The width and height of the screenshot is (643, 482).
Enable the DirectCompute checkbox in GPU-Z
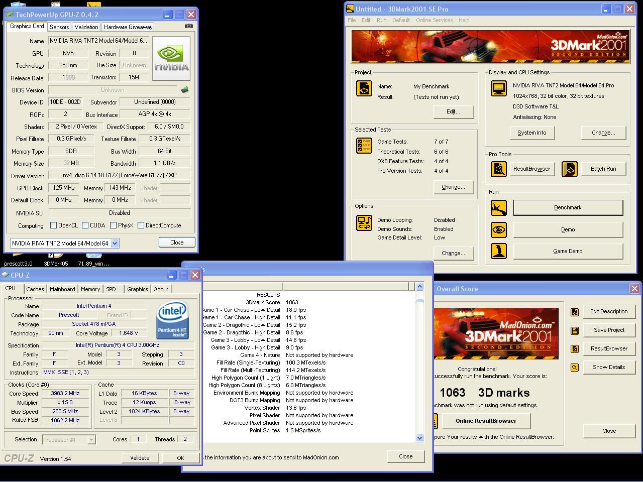pos(141,225)
